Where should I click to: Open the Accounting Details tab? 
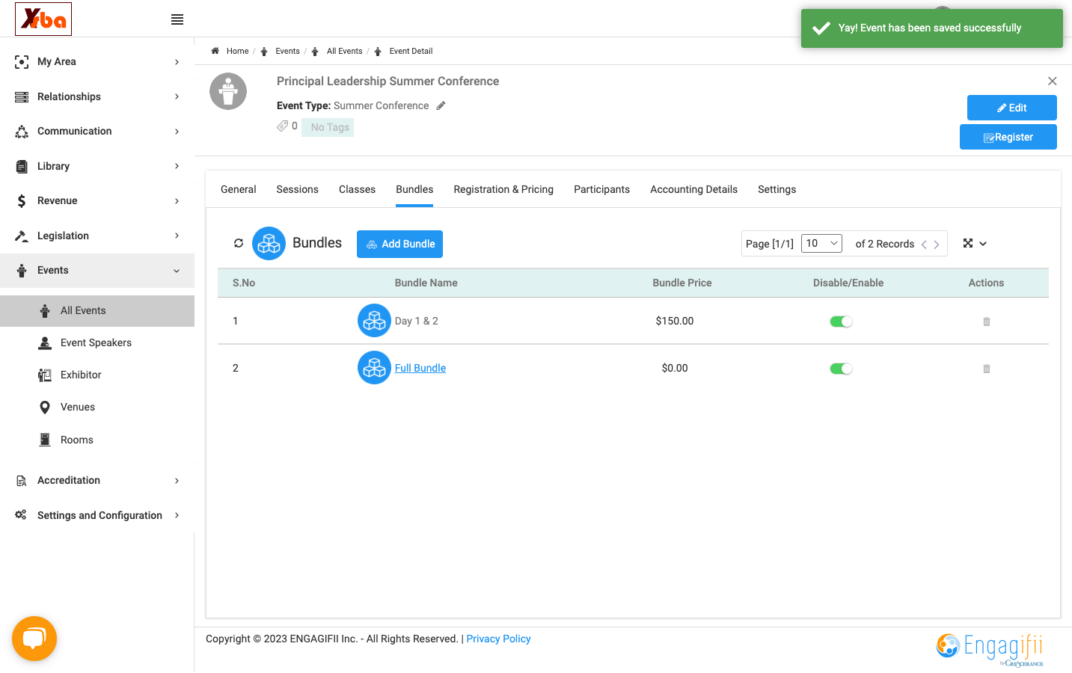(x=693, y=189)
